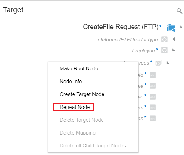Collapse the Employees node arrow
This screenshot has width=184, height=155.
pyautogui.click(x=168, y=63)
